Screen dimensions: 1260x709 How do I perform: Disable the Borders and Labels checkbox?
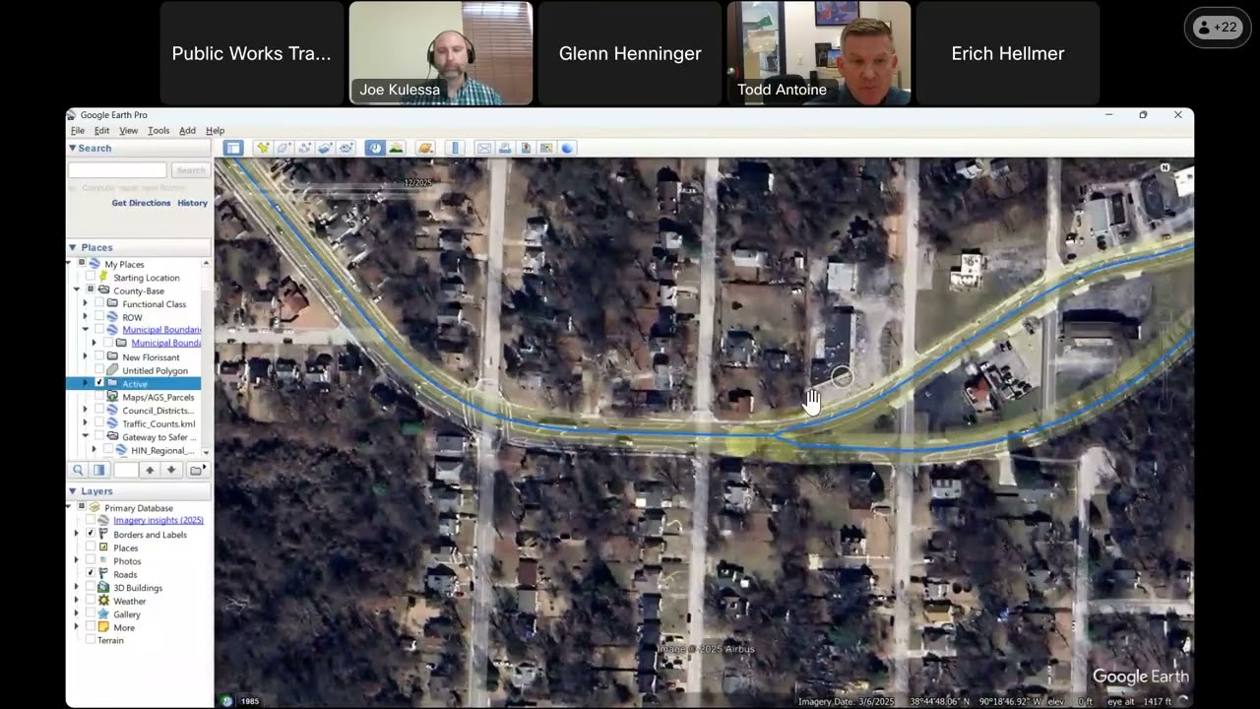91,535
